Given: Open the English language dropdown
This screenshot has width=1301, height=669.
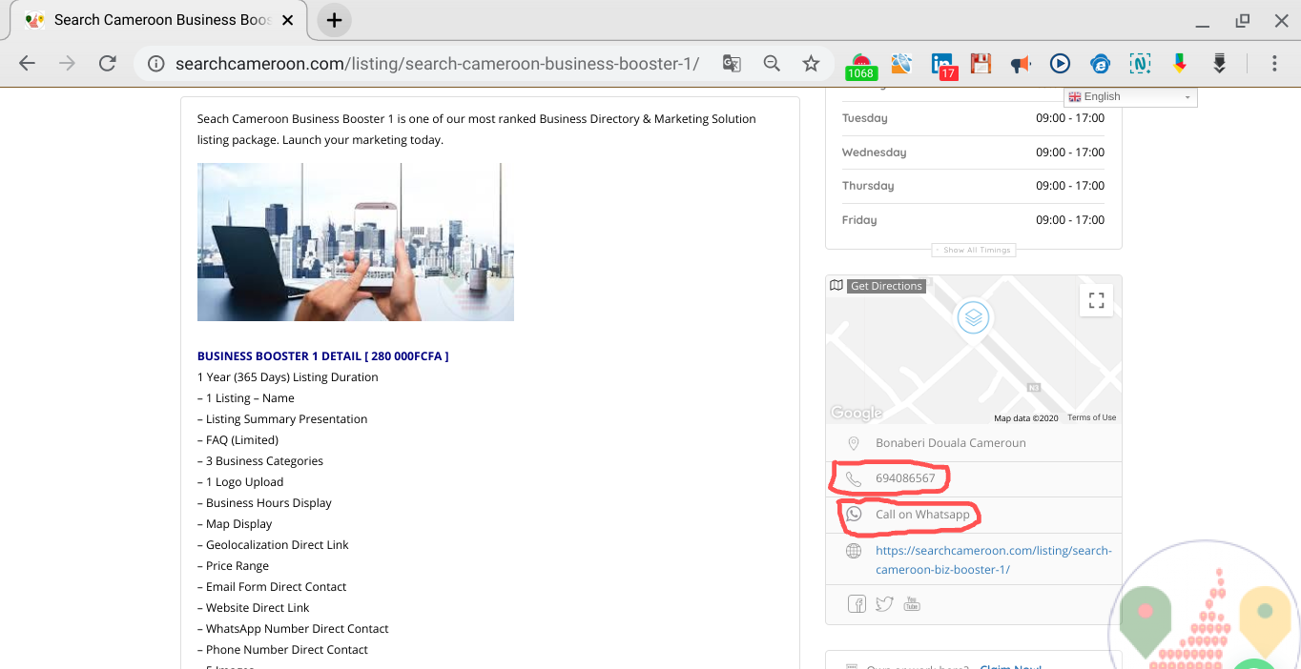Looking at the screenshot, I should click(1130, 97).
